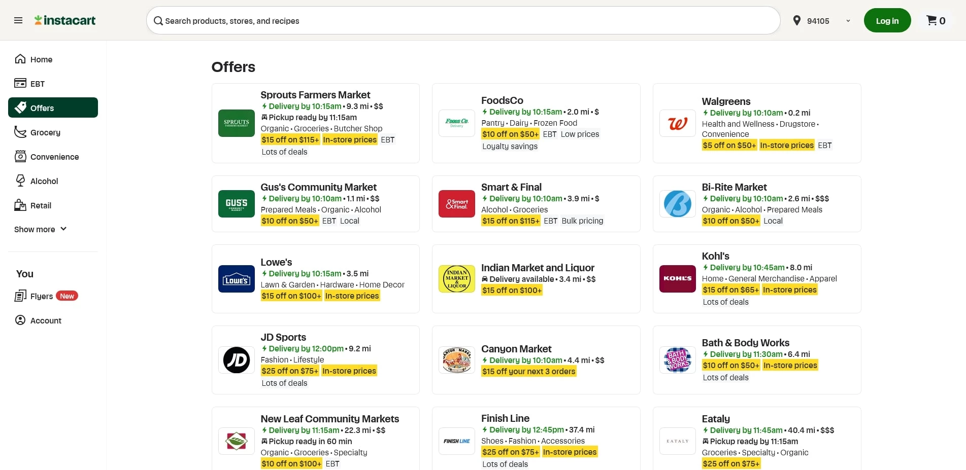Click the shopping cart icon
This screenshot has height=470, width=966.
click(932, 20)
